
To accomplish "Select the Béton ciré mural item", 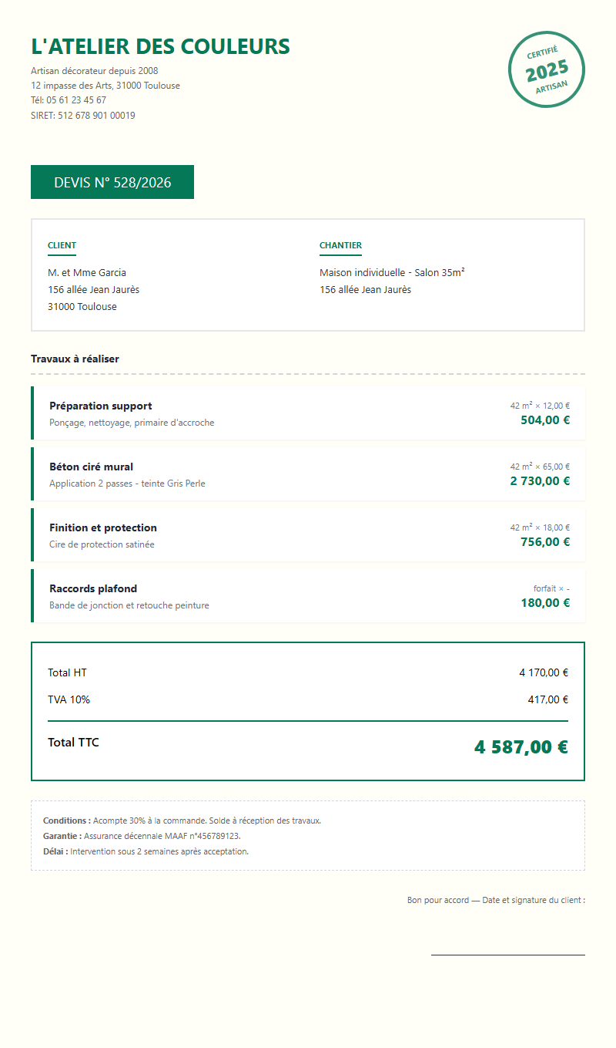I will coord(91,467).
